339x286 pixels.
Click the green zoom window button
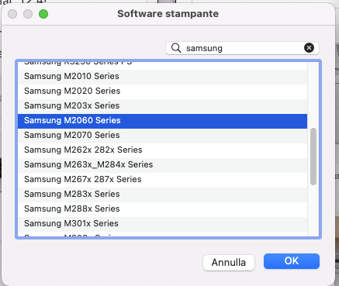(43, 14)
